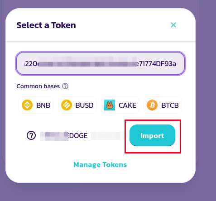Choose the BTCB common base chip
Screen dimensions: 216x201
coord(163,105)
